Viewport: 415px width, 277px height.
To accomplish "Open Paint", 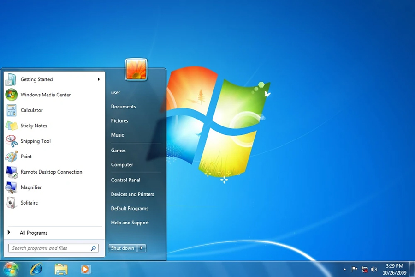I will [x=26, y=156].
